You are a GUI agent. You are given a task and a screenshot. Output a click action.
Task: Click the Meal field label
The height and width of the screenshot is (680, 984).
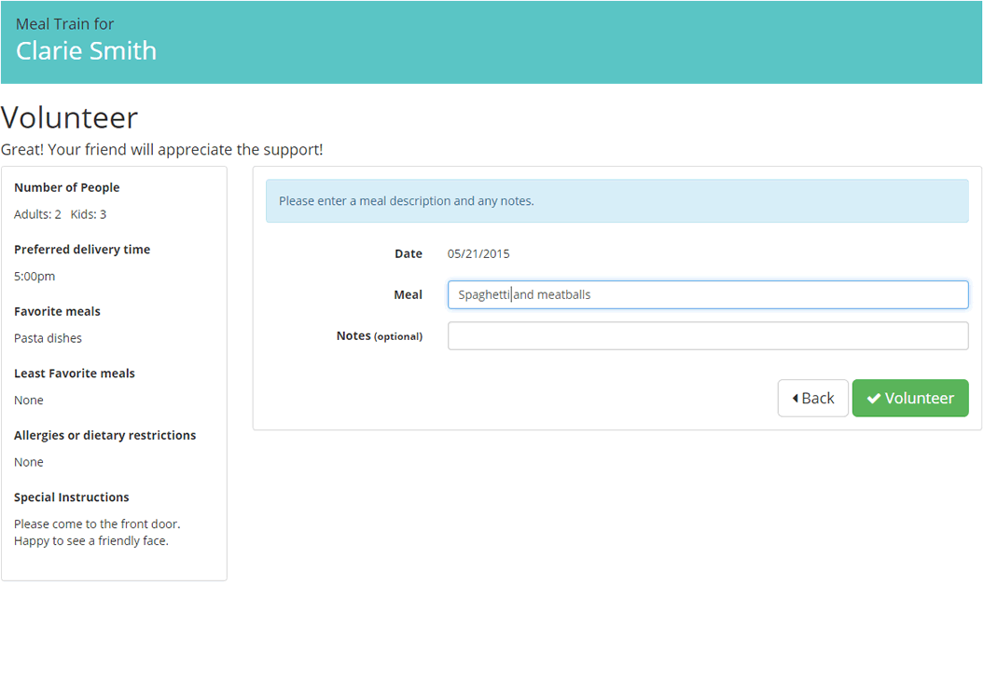(x=408, y=294)
